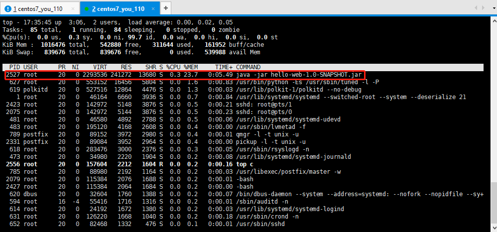Click the USER column header
This screenshot has height=232, width=497.
pyautogui.click(x=30, y=67)
